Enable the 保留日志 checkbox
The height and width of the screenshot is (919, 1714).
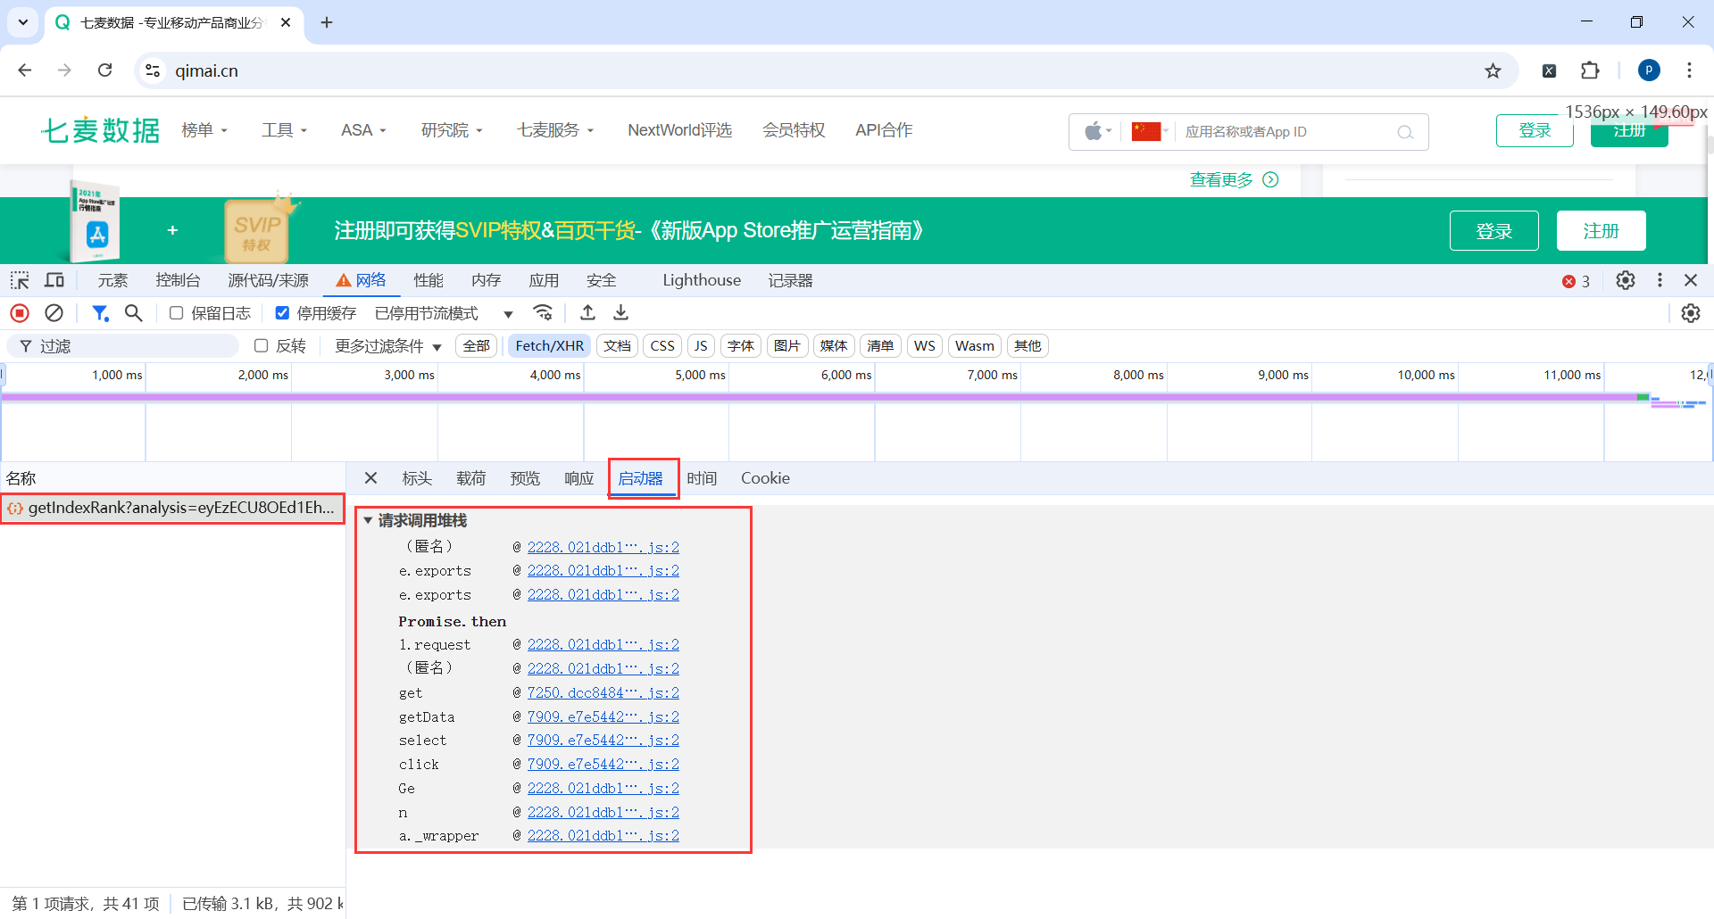(176, 313)
